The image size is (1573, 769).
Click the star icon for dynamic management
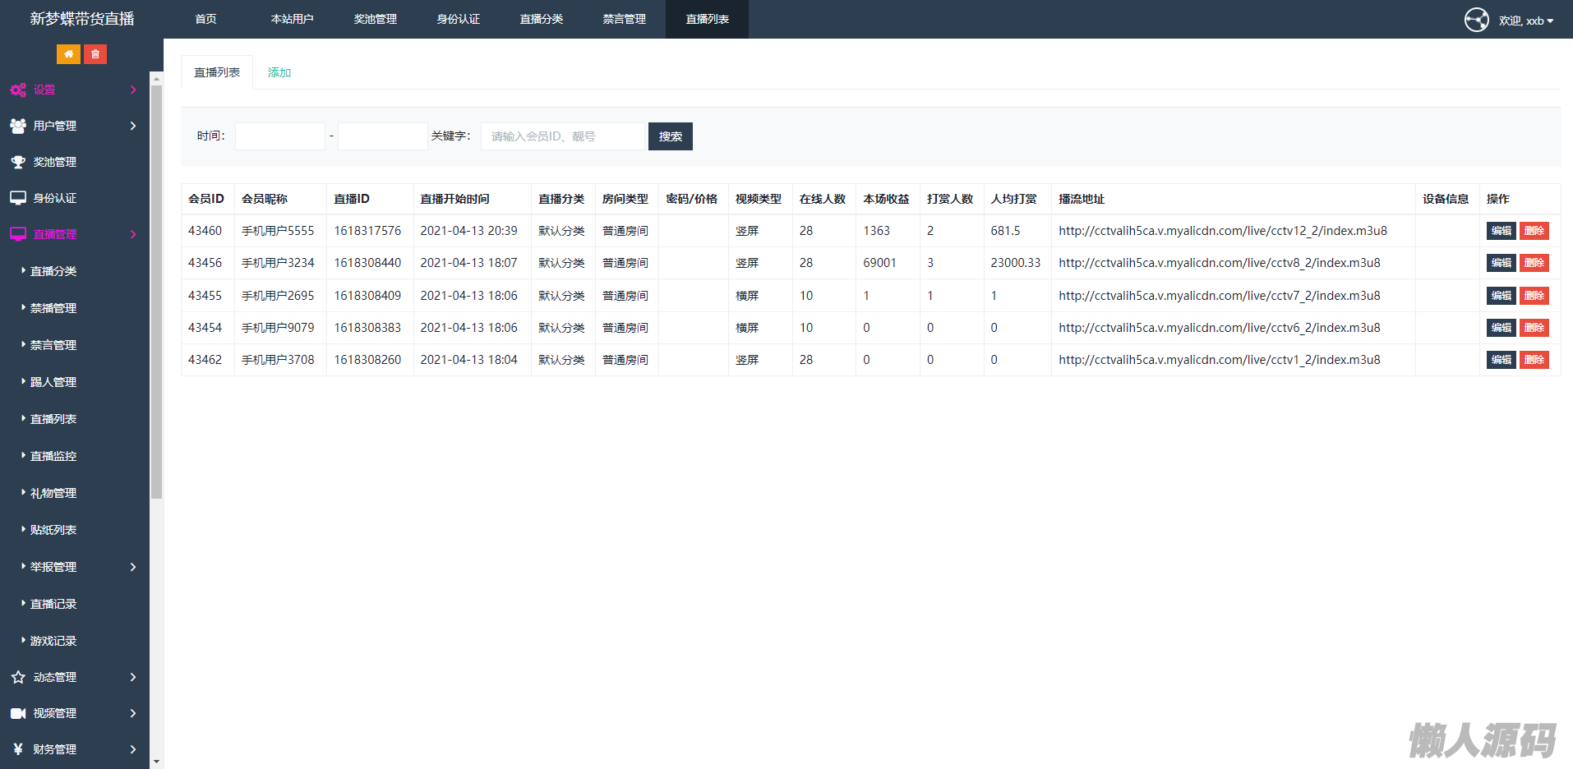tap(18, 677)
